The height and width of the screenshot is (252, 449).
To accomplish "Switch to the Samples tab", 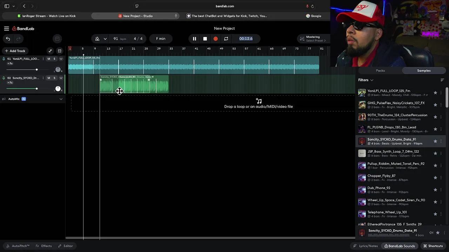I will (x=424, y=71).
